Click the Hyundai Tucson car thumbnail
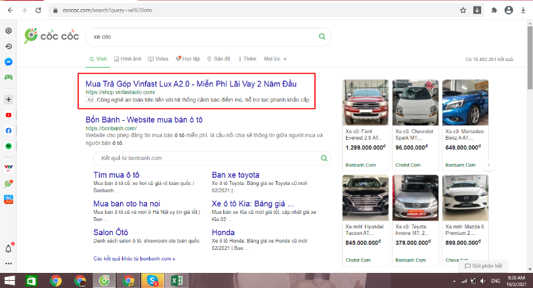533x288 pixels. 366,197
